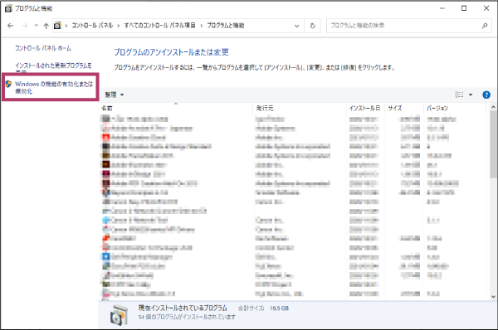
Task: Expand chevron after コントロール パネル breadcrumb
Action: coord(119,26)
